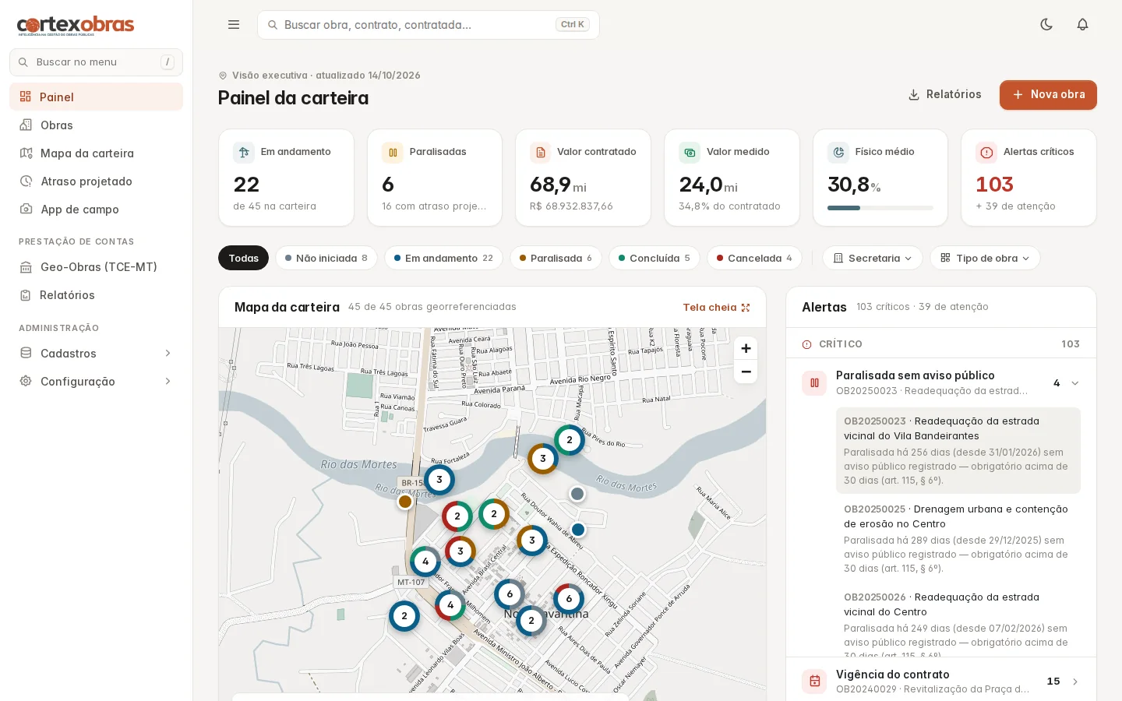Click the Vigência do contrato calendar icon
Image resolution: width=1122 pixels, height=701 pixels.
coord(814,682)
